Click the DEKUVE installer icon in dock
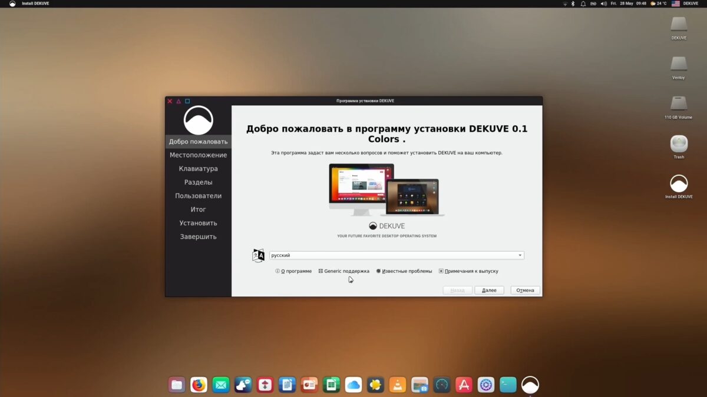This screenshot has height=397, width=707. [530, 385]
